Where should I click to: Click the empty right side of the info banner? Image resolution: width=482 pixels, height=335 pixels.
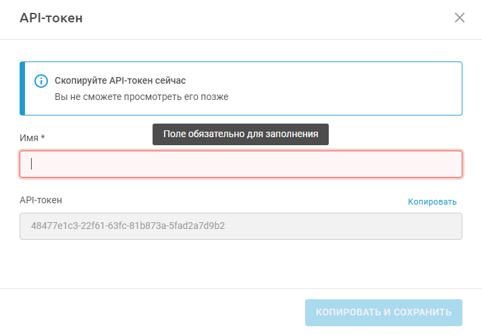tap(365, 88)
